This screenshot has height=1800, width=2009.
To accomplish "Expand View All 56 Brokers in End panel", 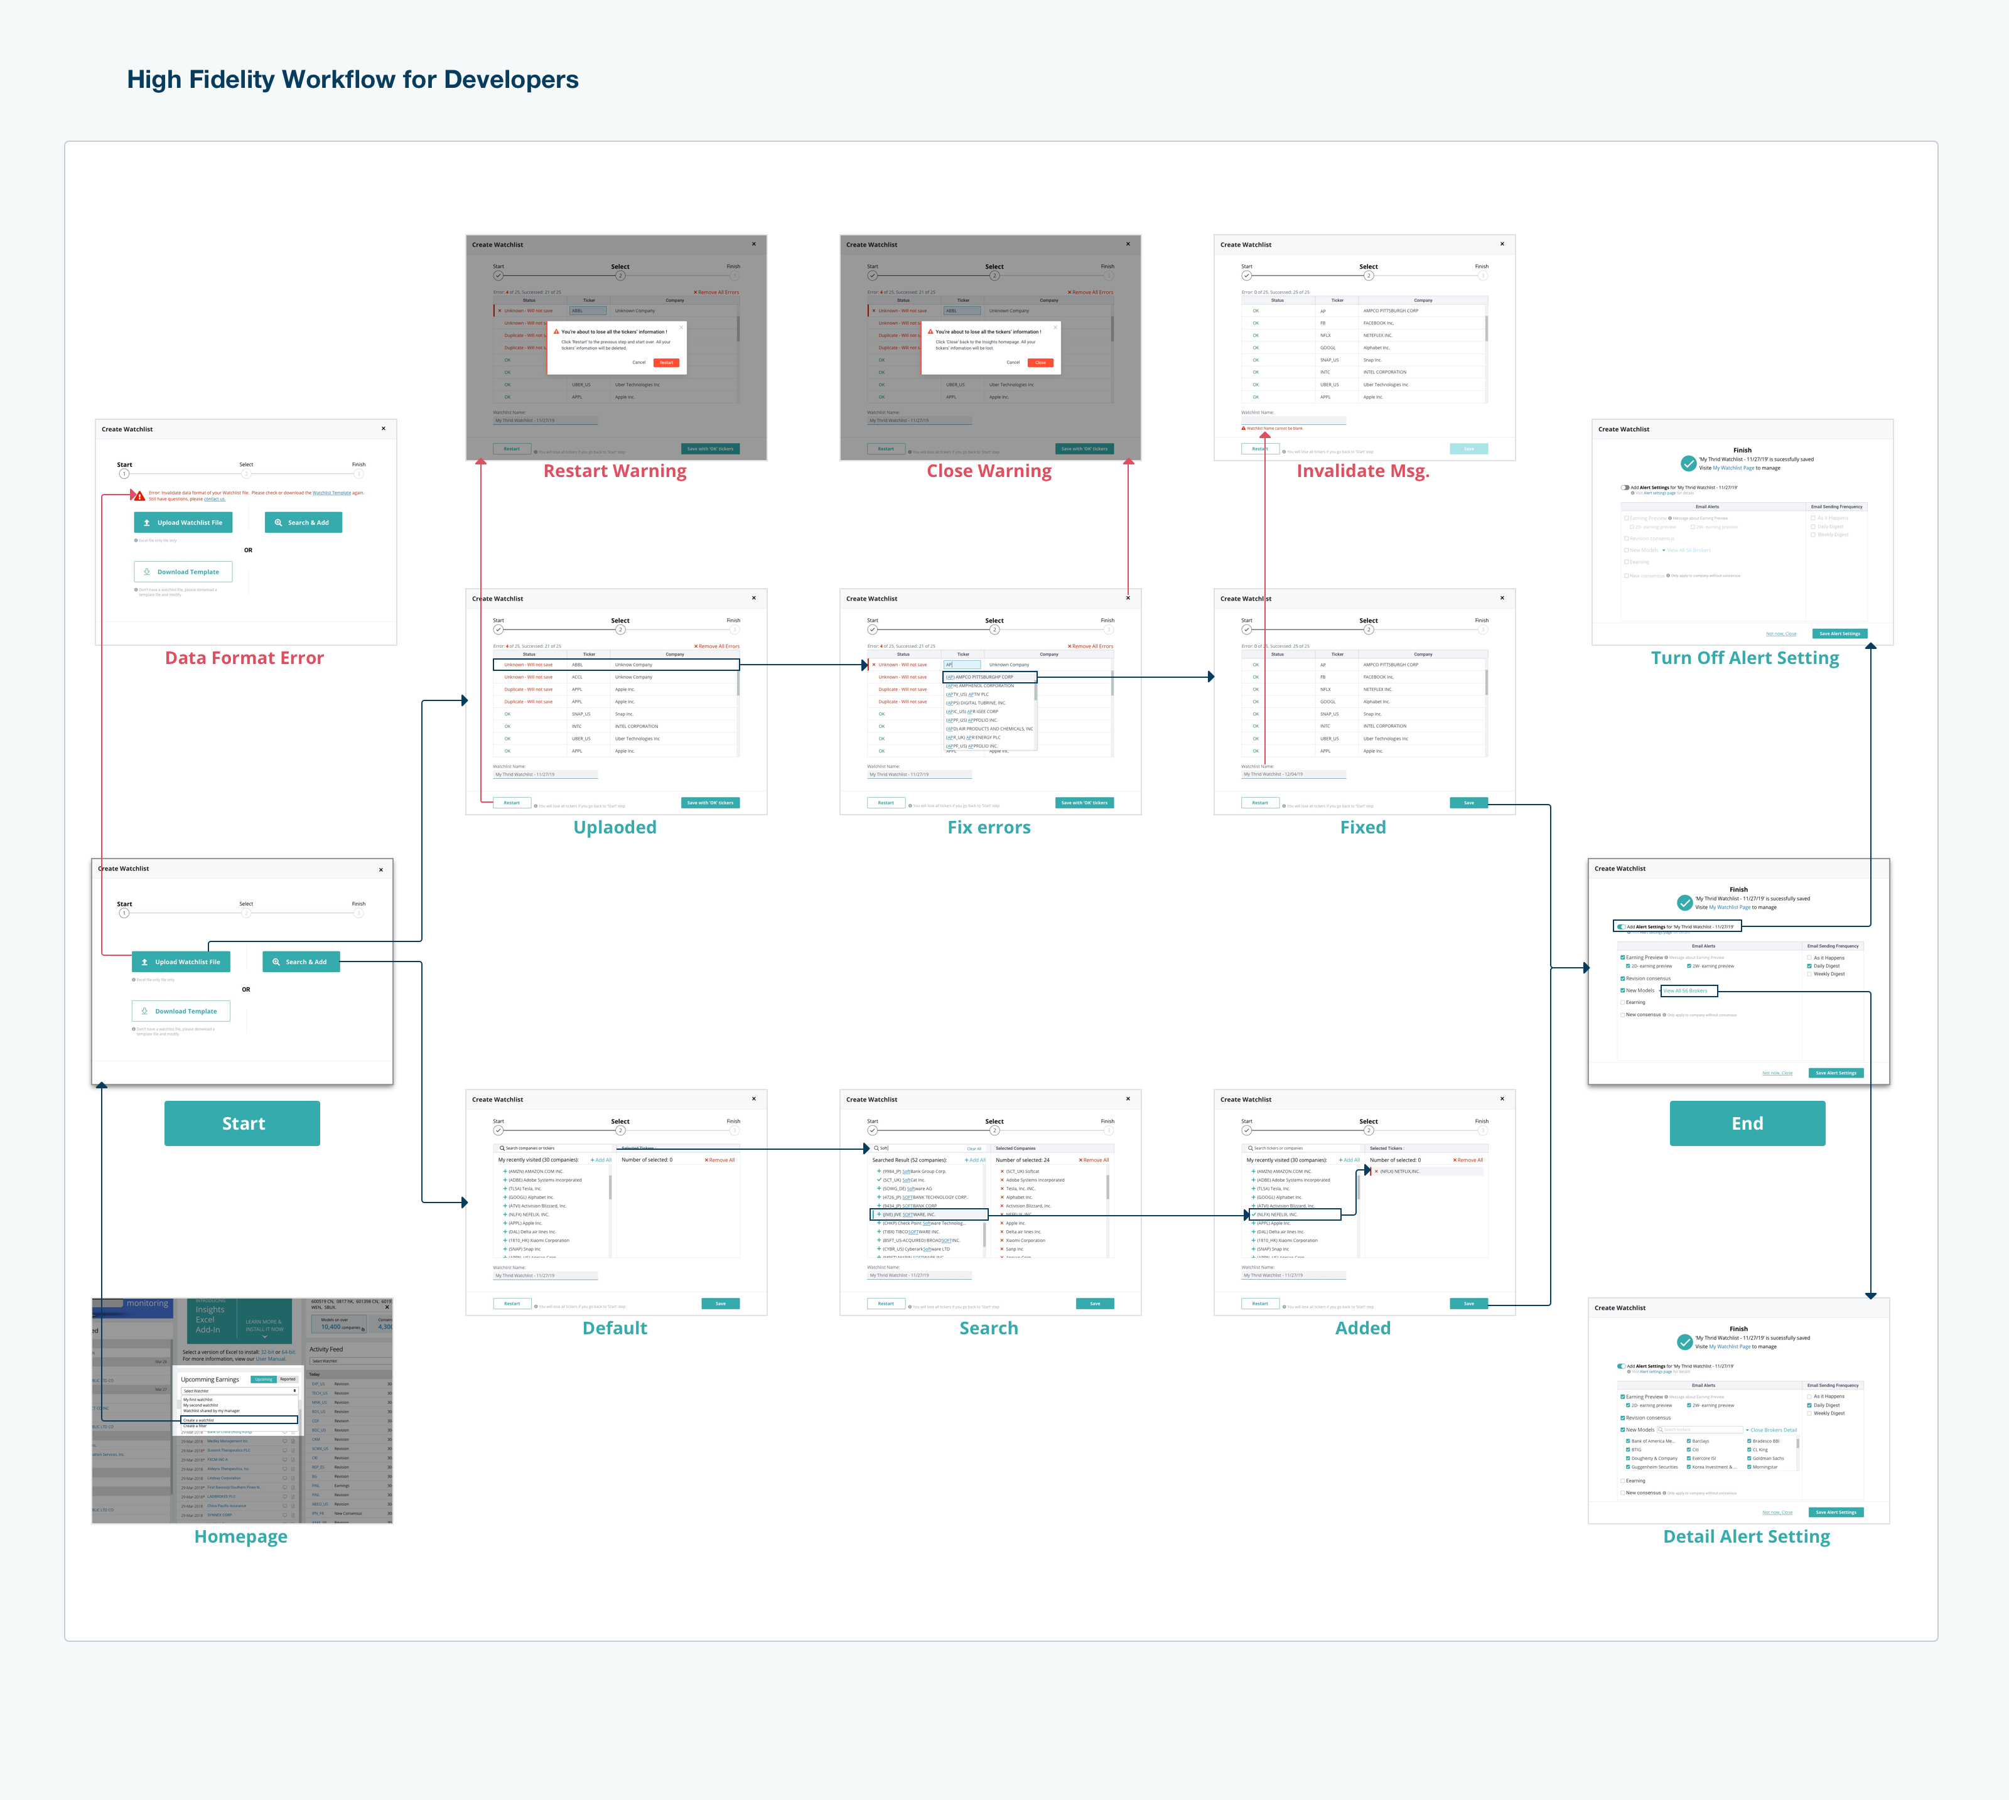I will 1686,991.
